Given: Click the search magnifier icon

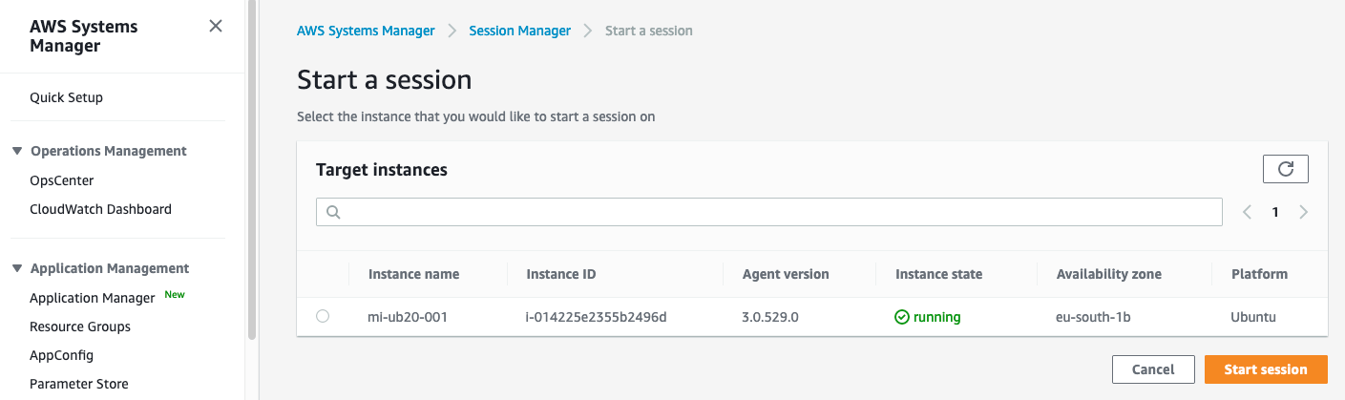Looking at the screenshot, I should (x=334, y=213).
